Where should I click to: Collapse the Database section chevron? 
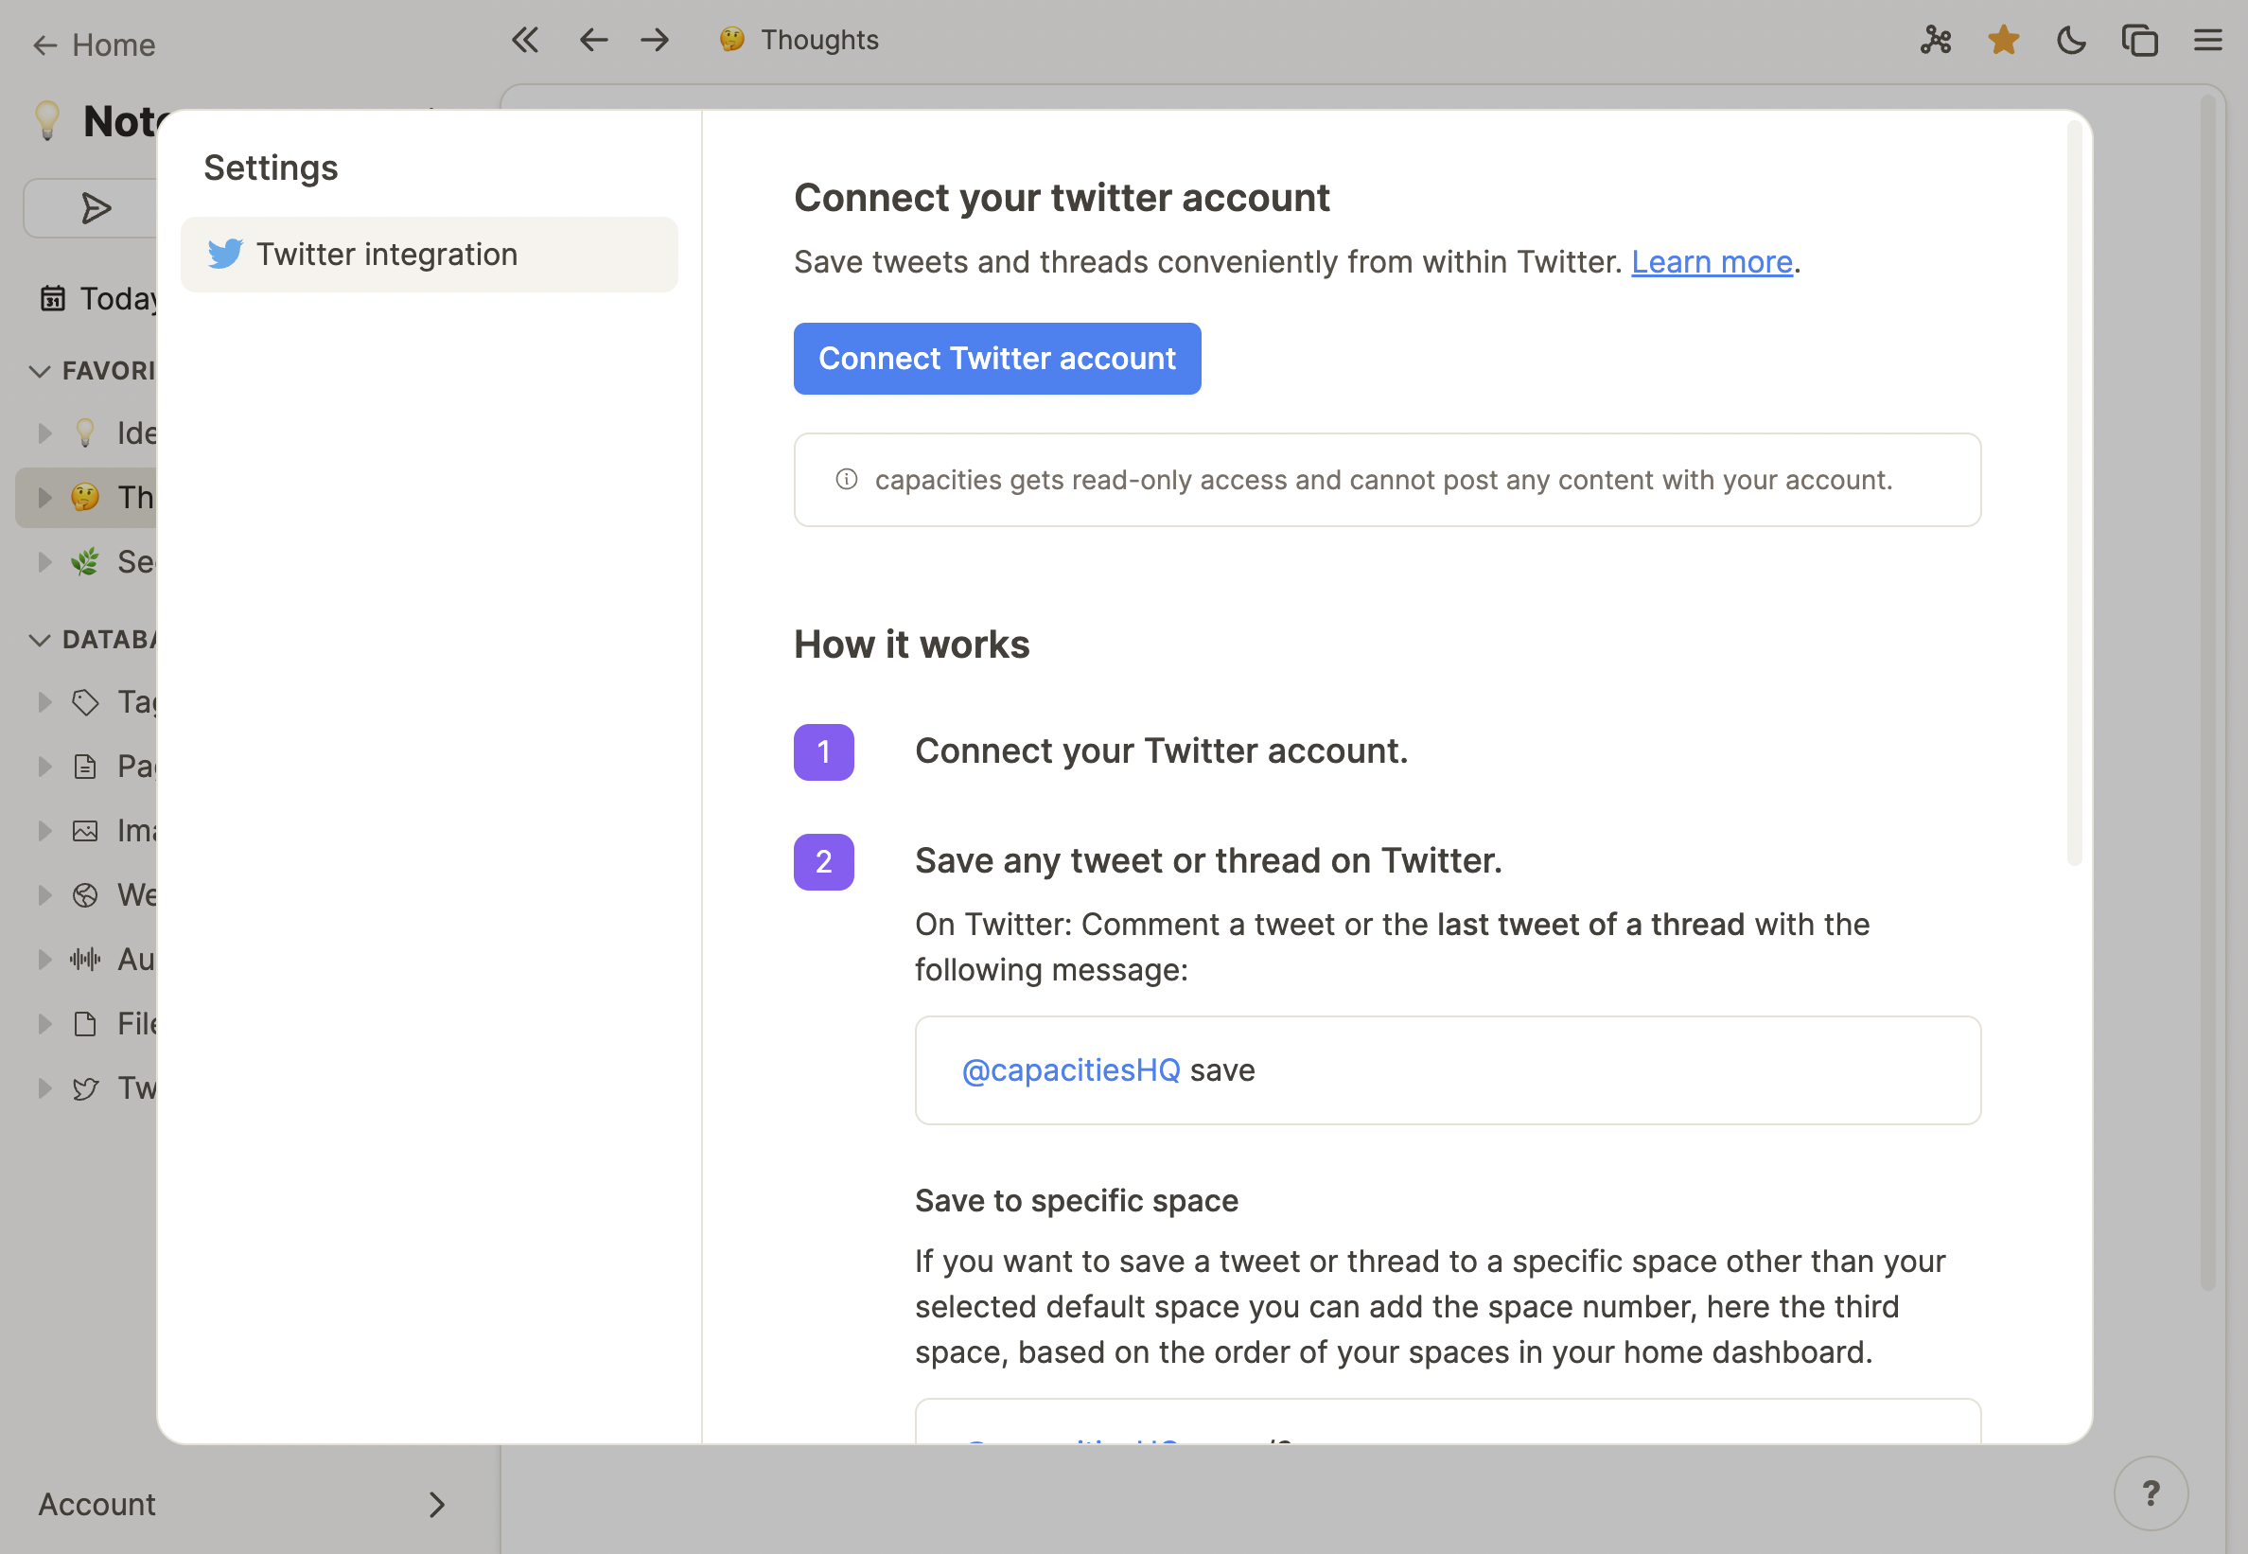tap(39, 640)
